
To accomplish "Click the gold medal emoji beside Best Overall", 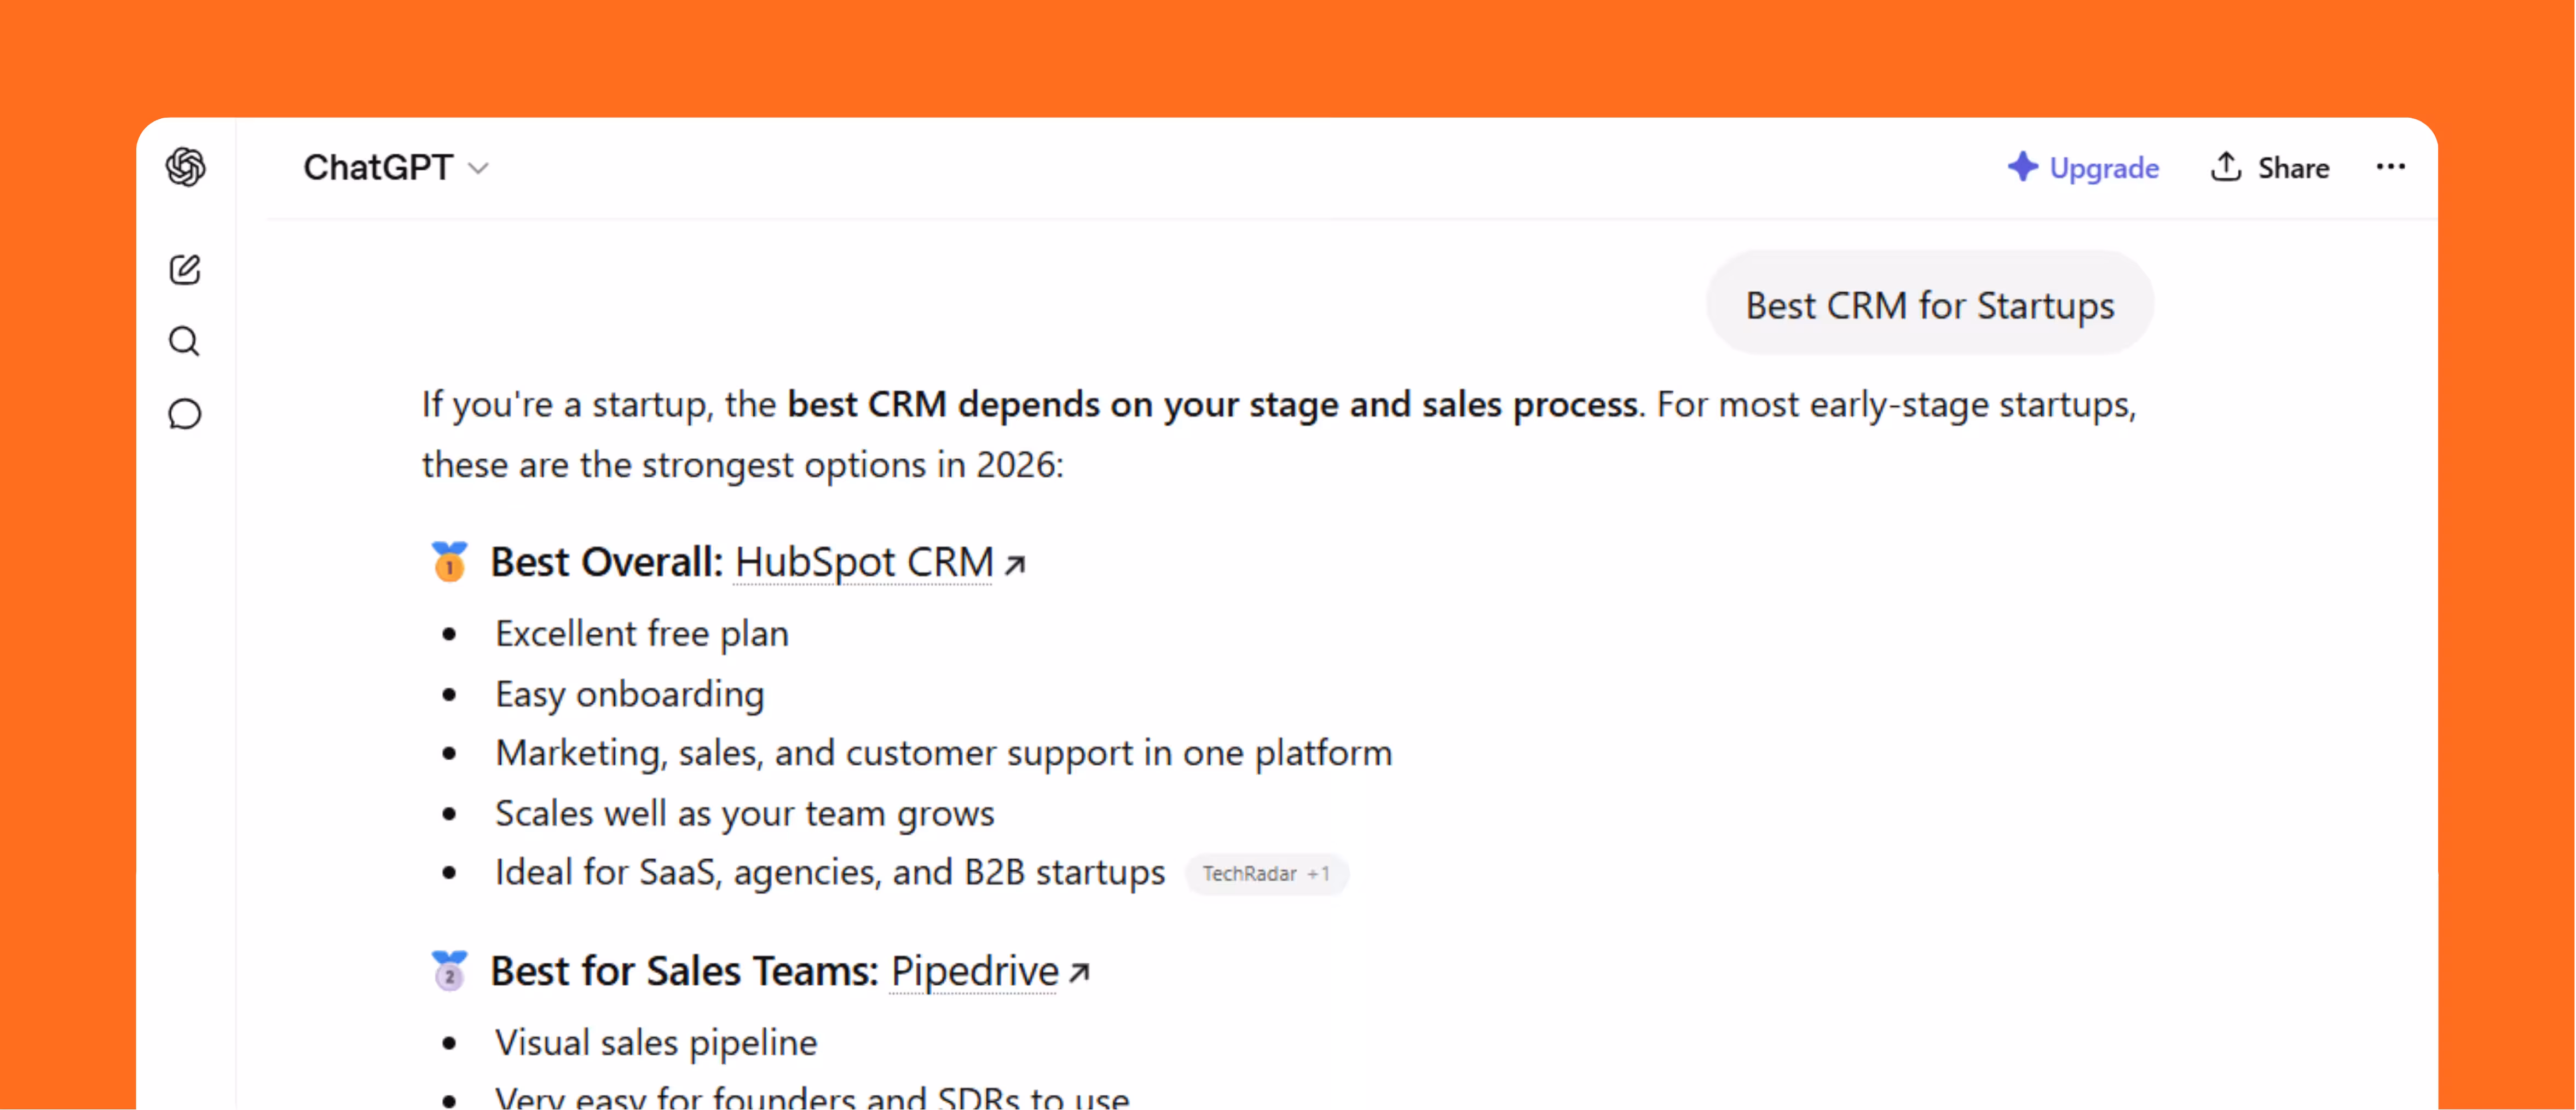I will [x=449, y=562].
